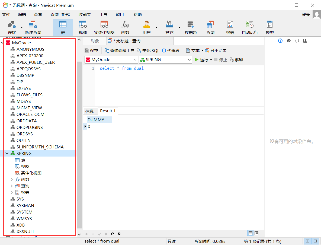Open the 视图 (Views) panel icon
321x245 pixels.
[83, 27]
